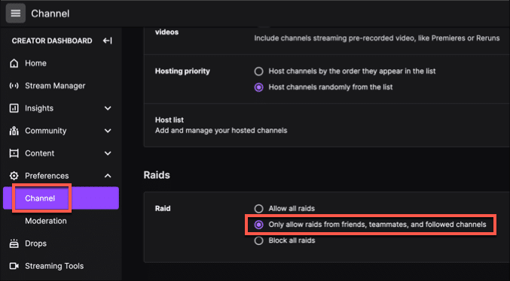Click the Community people icon

tap(14, 131)
